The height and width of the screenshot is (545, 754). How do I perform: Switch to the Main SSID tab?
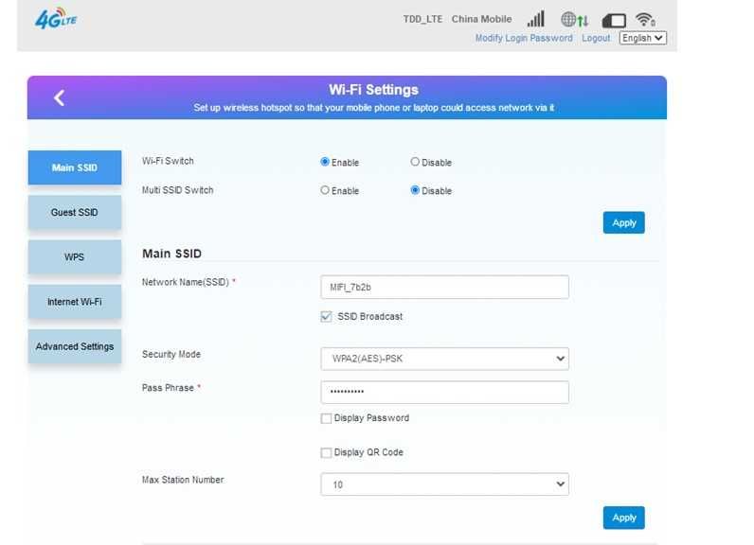75,167
